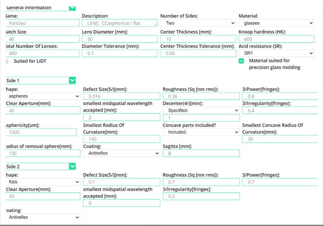Viewport: 324px width, 226px height.
Task: Click Side 1 midspatial wavelength field 2
Action: 121,117
